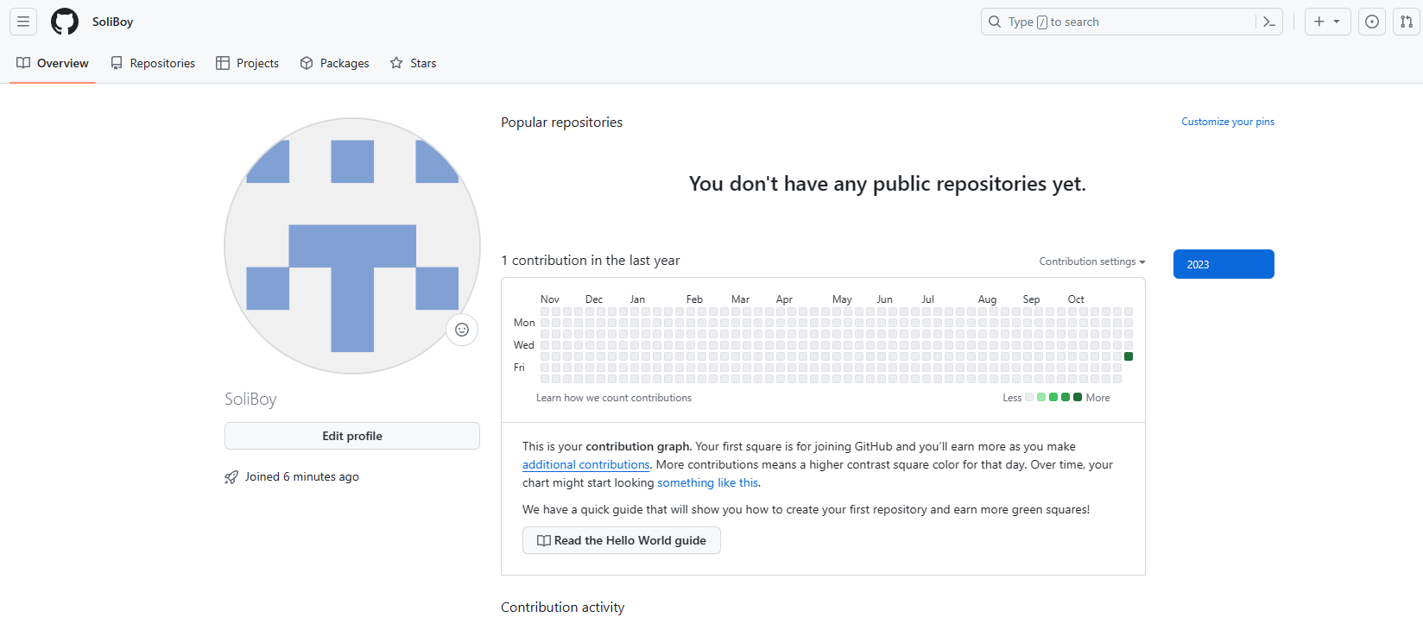
Task: Open the command palette icon
Action: click(1269, 22)
